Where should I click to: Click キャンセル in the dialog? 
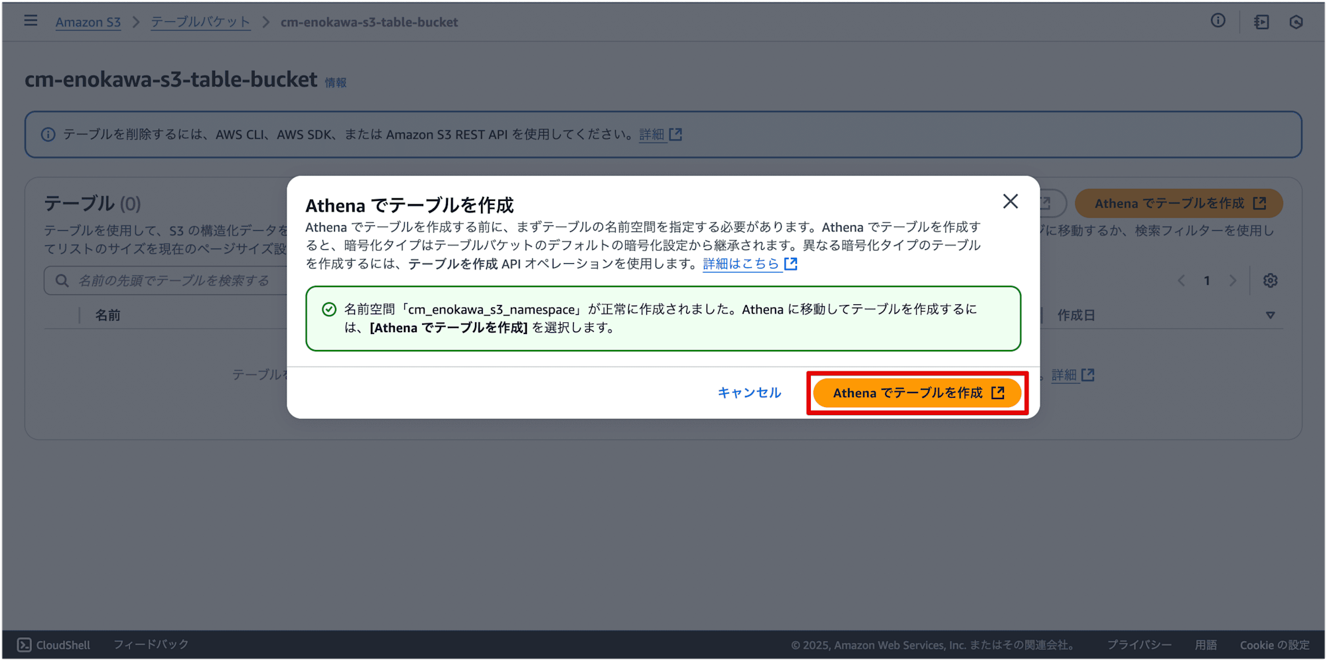(749, 393)
